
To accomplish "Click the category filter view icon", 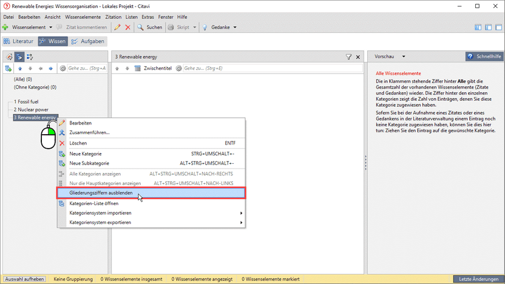I will [30, 57].
